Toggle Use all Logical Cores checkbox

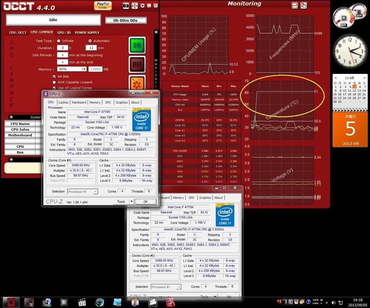pos(54,88)
